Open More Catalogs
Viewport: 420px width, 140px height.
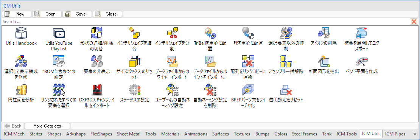[47, 126]
